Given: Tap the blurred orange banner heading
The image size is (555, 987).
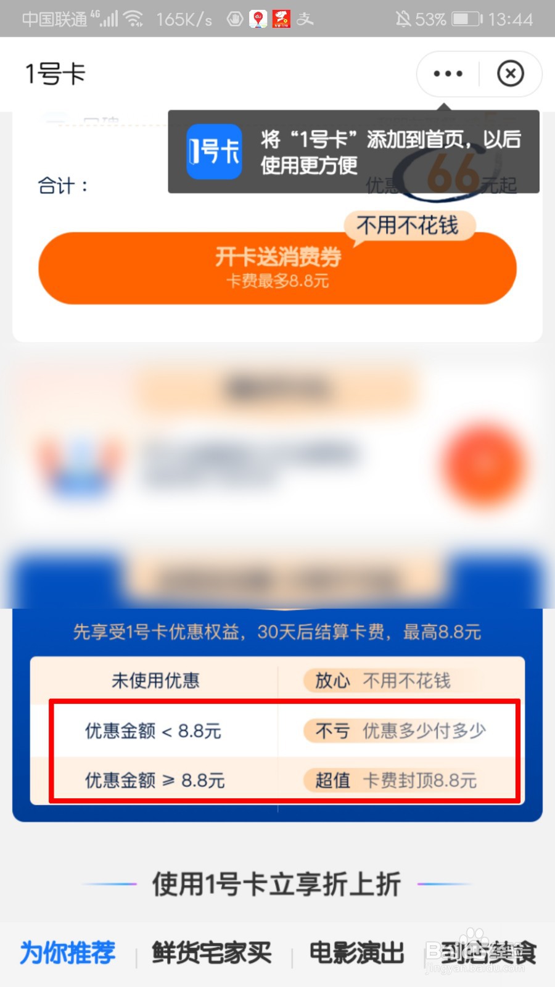Looking at the screenshot, I should (276, 389).
